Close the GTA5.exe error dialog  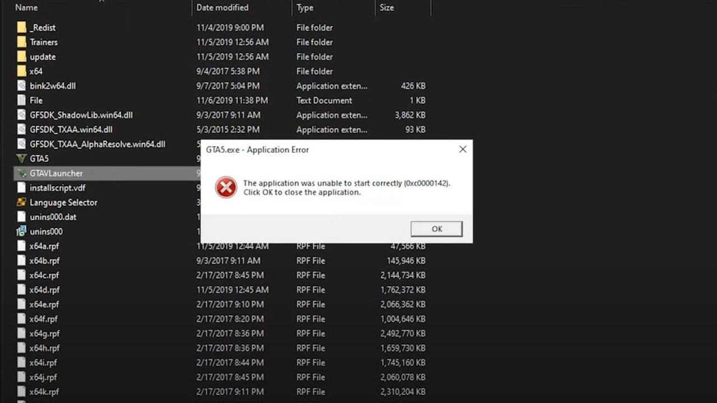[x=463, y=149]
